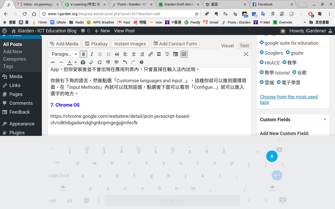Image resolution: width=335 pixels, height=209 pixels.
Task: Insert Read More tag icon
Action: click(159, 54)
